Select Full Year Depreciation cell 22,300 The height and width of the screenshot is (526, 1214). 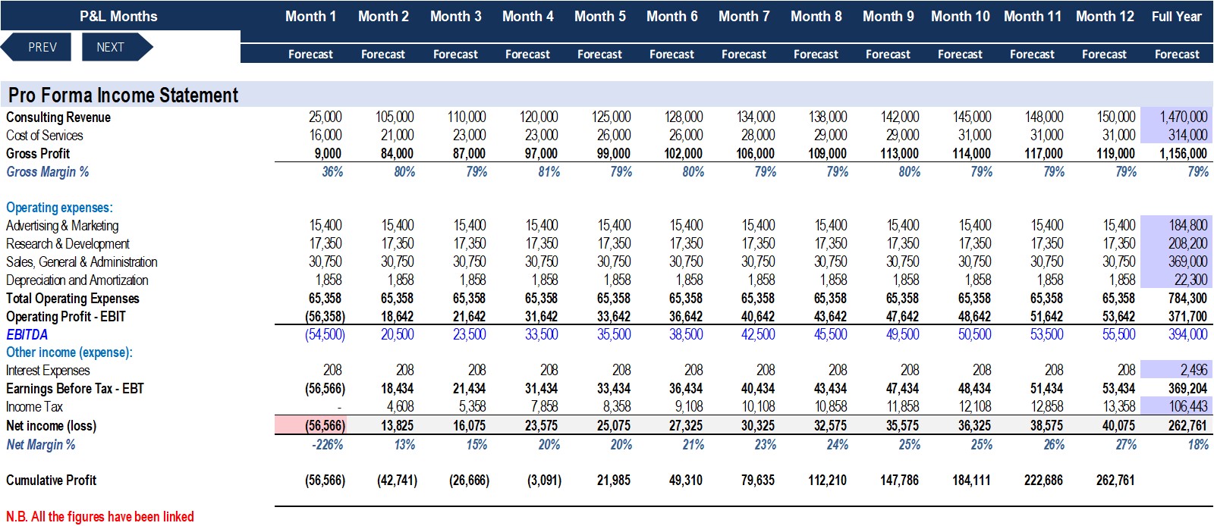point(1178,280)
